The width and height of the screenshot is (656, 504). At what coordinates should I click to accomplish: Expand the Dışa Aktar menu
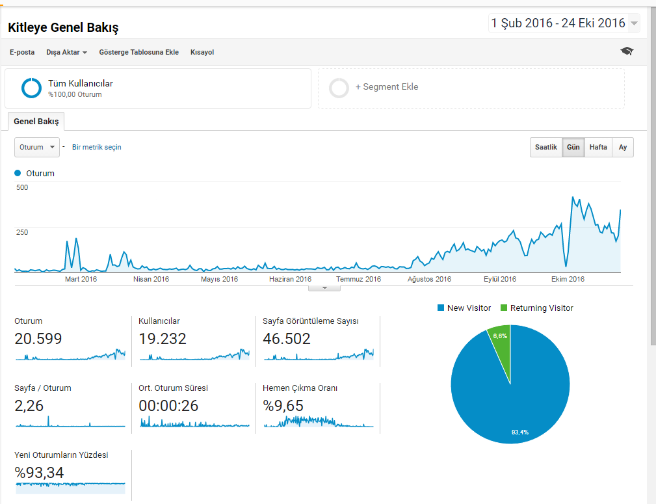click(x=66, y=52)
